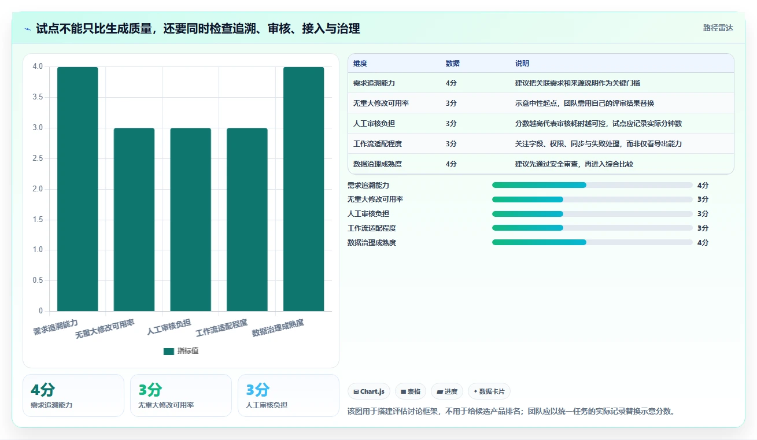
Task: Click the 需求追溯能力 progress bar
Action: pos(592,185)
